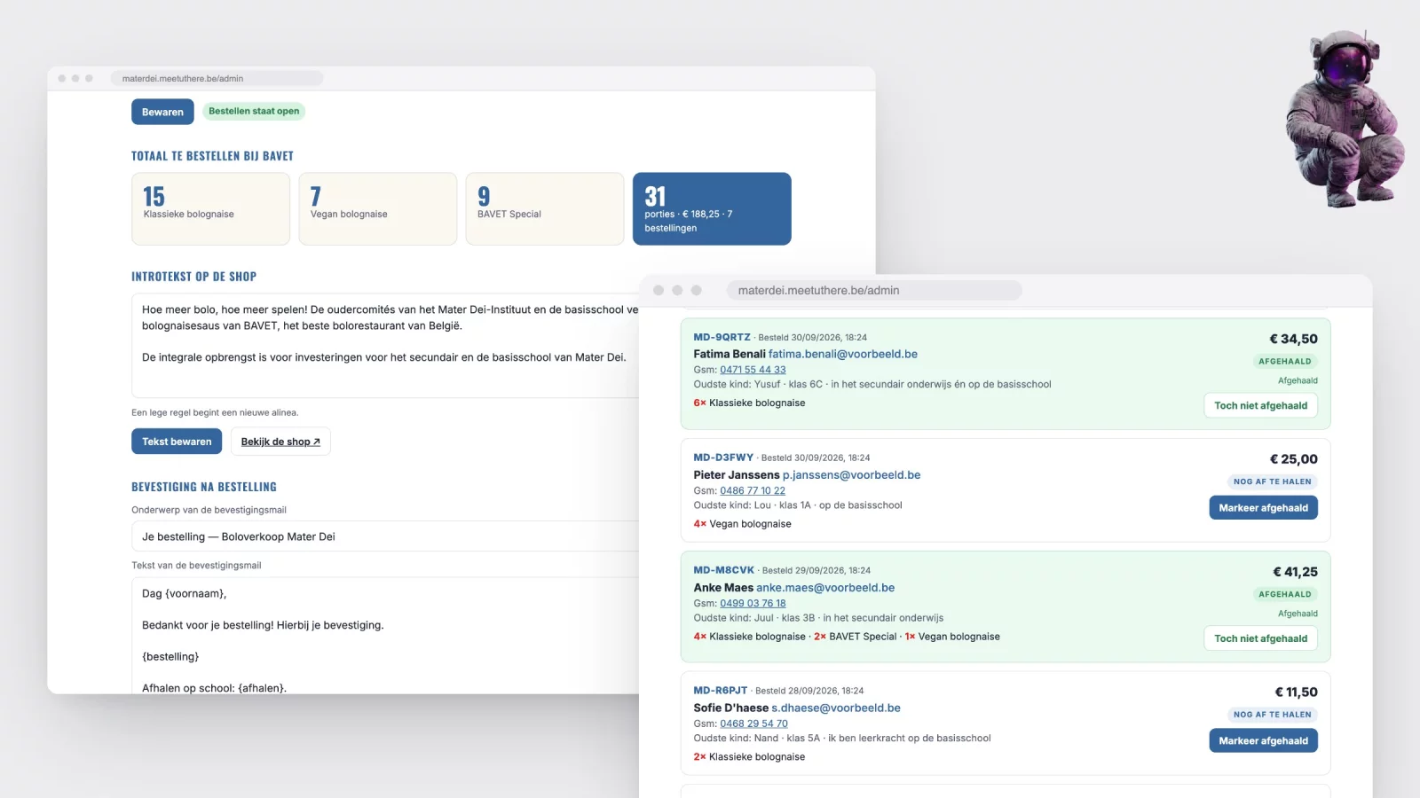This screenshot has width=1420, height=798.
Task: Open the anke.maes@voorbeeld.be email link
Action: 825,588
